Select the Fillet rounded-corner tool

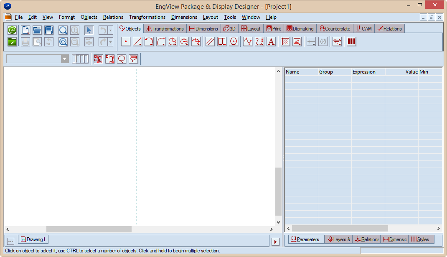pyautogui.click(x=161, y=41)
